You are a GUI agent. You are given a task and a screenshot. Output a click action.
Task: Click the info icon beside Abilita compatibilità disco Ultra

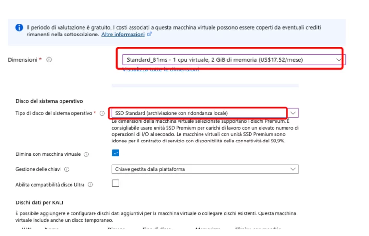pyautogui.click(x=90, y=185)
